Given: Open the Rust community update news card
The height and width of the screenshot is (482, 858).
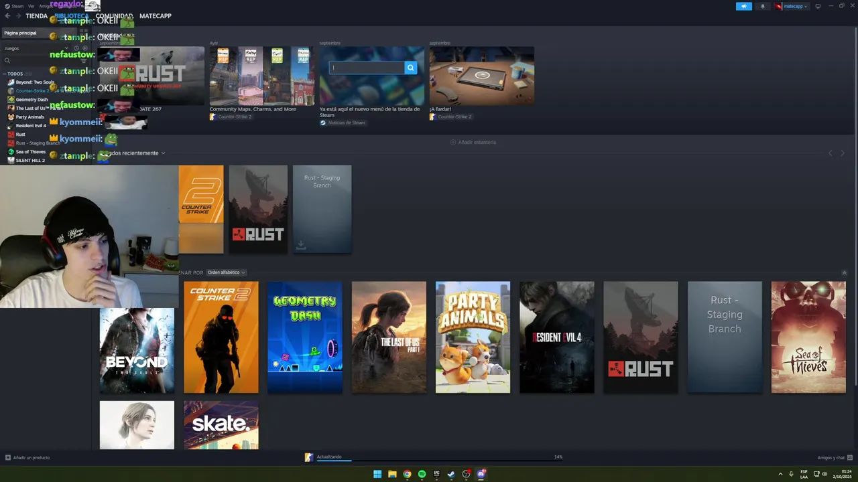Looking at the screenshot, I should tap(151, 76).
